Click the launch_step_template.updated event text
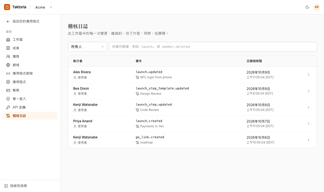This screenshot has height=192, width=324. [x=162, y=88]
